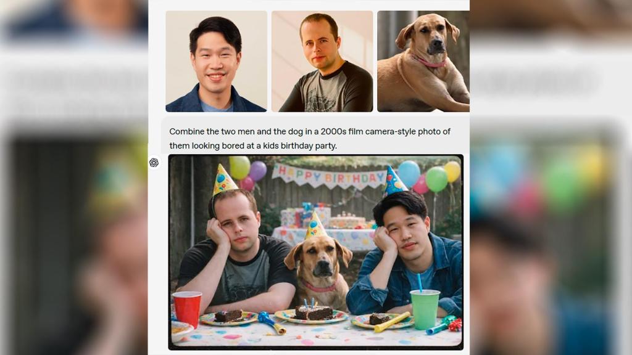Click the Happy Birthday banner in generated photo
632x355 pixels.
tap(330, 176)
